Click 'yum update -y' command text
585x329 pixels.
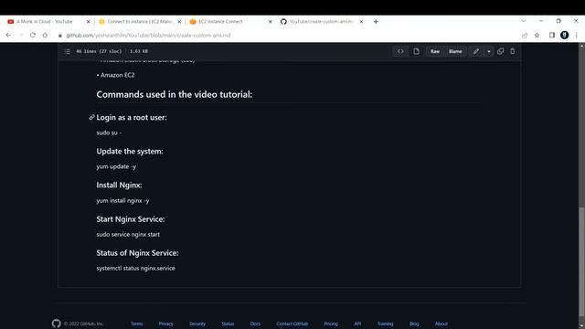tap(116, 166)
